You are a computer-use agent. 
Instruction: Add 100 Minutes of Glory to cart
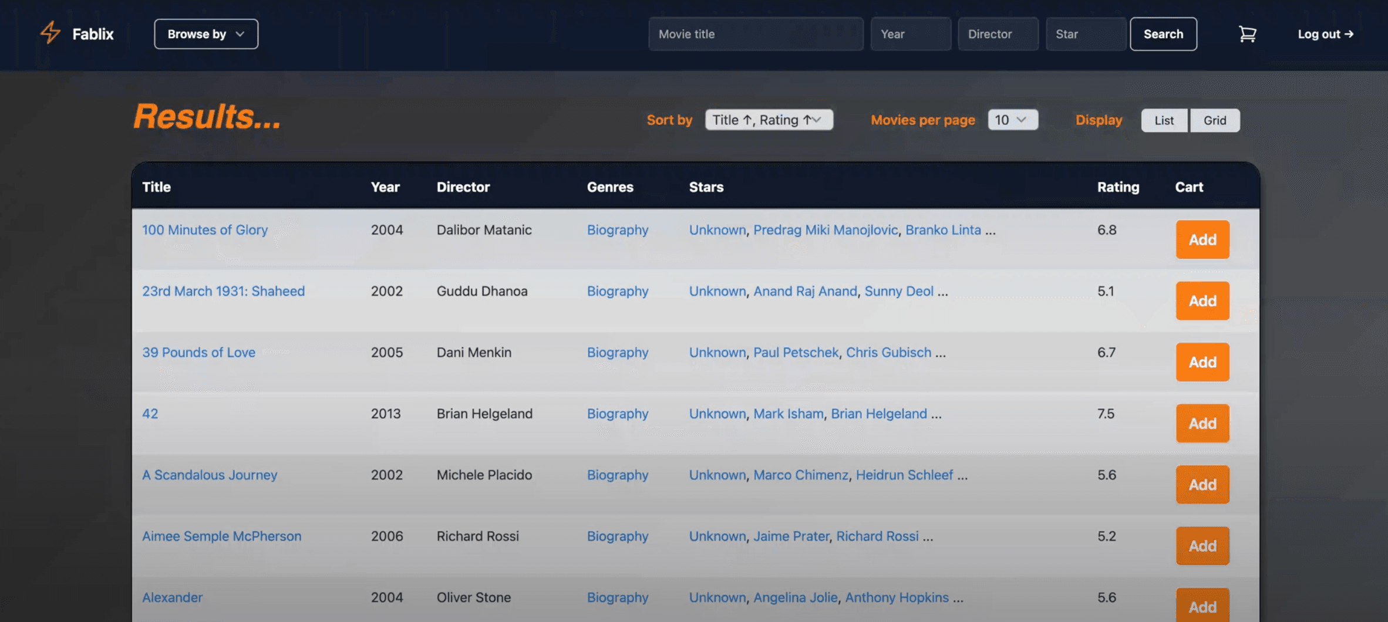1202,239
